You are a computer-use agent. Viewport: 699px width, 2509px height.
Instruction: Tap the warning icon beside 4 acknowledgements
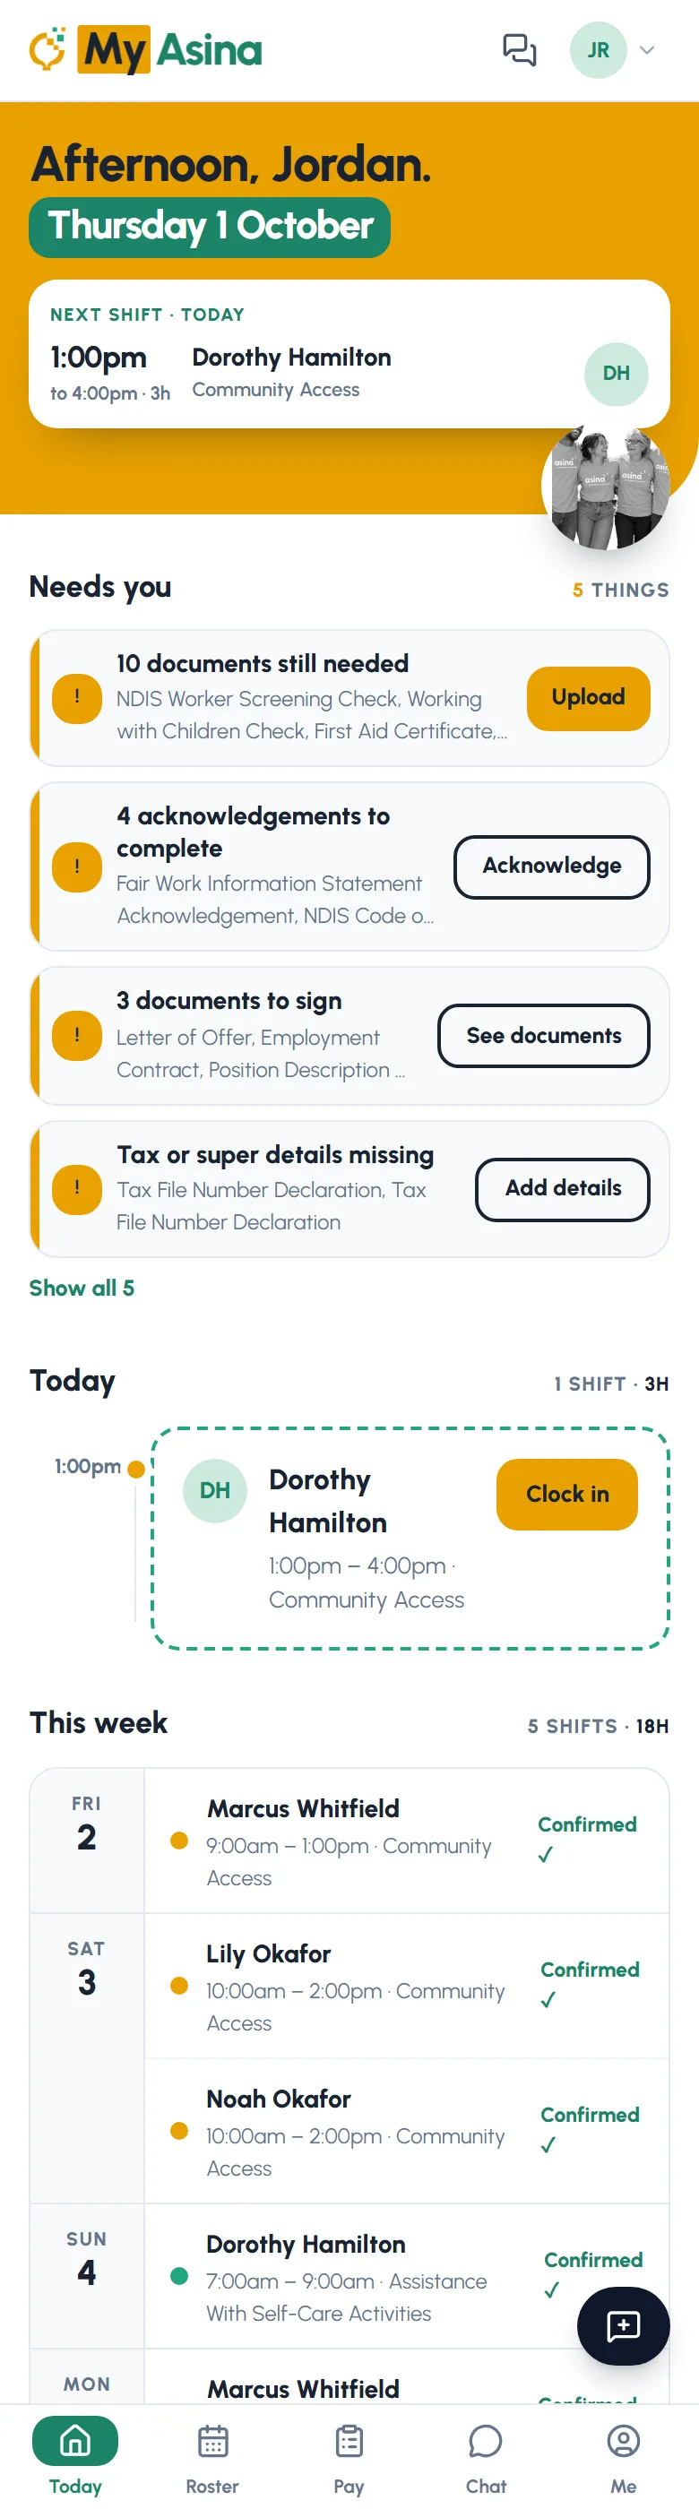pos(77,867)
